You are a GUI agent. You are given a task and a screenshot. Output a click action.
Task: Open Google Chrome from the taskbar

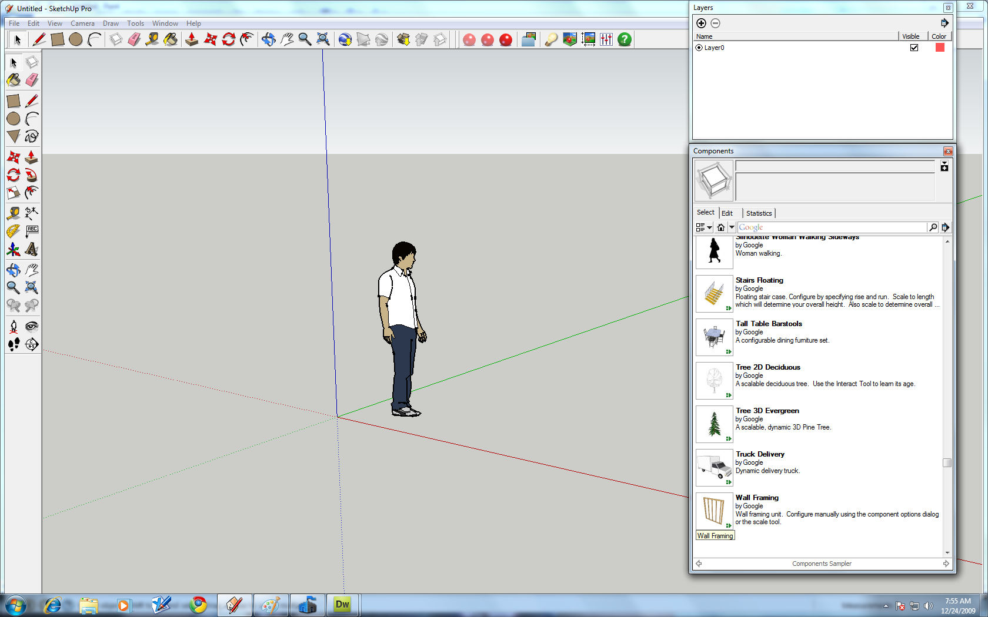click(198, 605)
